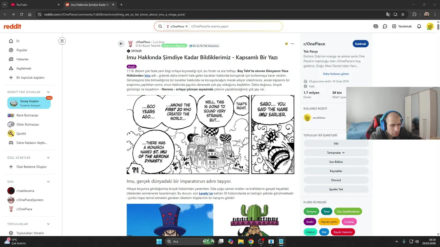This screenshot has width=440, height=247.
Task: Open r/OnePieceSpoilers recent community
Action: click(29, 200)
